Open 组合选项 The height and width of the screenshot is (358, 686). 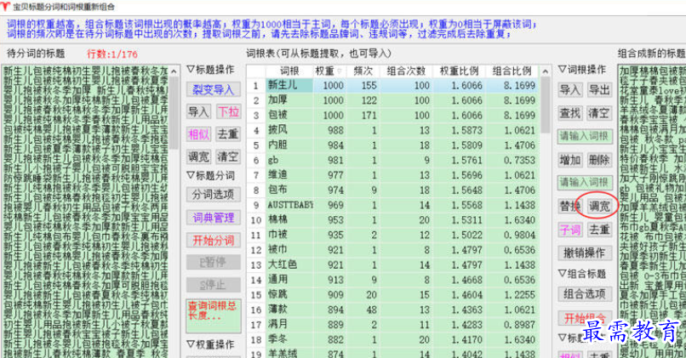(x=585, y=293)
